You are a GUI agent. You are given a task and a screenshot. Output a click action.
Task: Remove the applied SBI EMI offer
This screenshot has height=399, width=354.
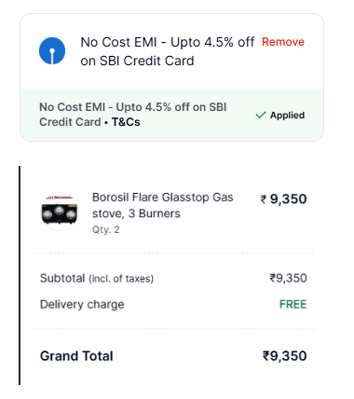(283, 42)
